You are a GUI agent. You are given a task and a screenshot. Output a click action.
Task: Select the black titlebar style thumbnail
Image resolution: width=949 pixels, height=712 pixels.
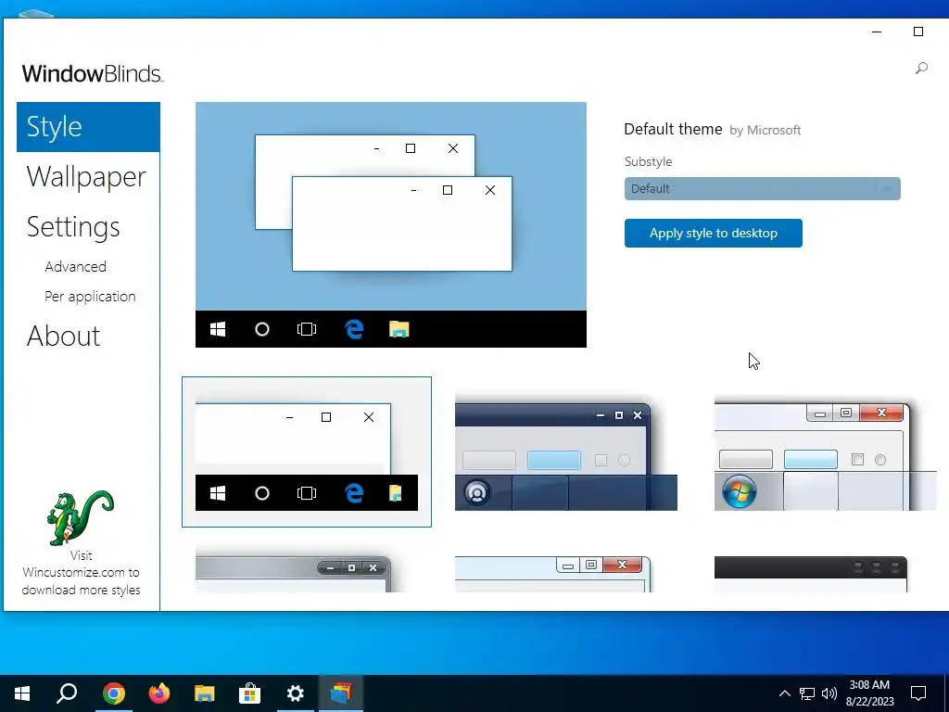(811, 573)
